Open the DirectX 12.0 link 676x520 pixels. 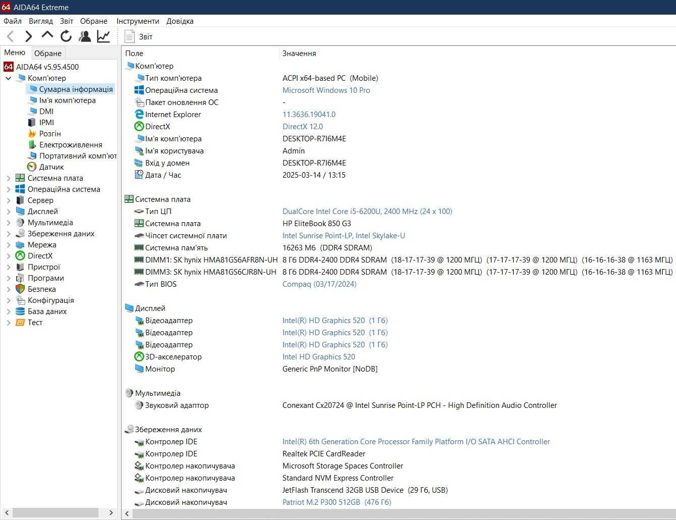pyautogui.click(x=303, y=127)
